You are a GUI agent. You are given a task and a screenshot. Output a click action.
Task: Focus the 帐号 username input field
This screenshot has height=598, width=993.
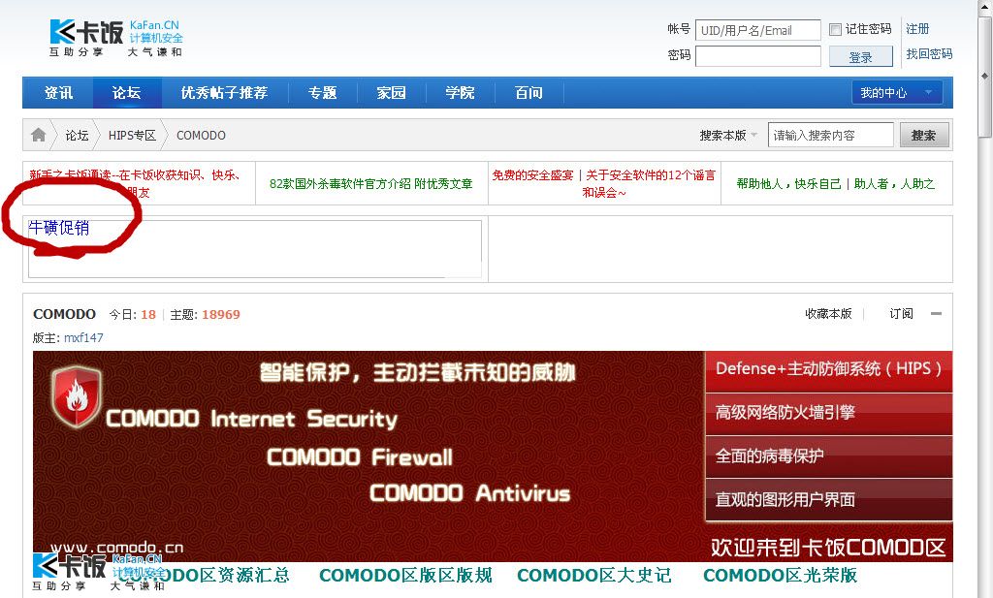coord(758,30)
